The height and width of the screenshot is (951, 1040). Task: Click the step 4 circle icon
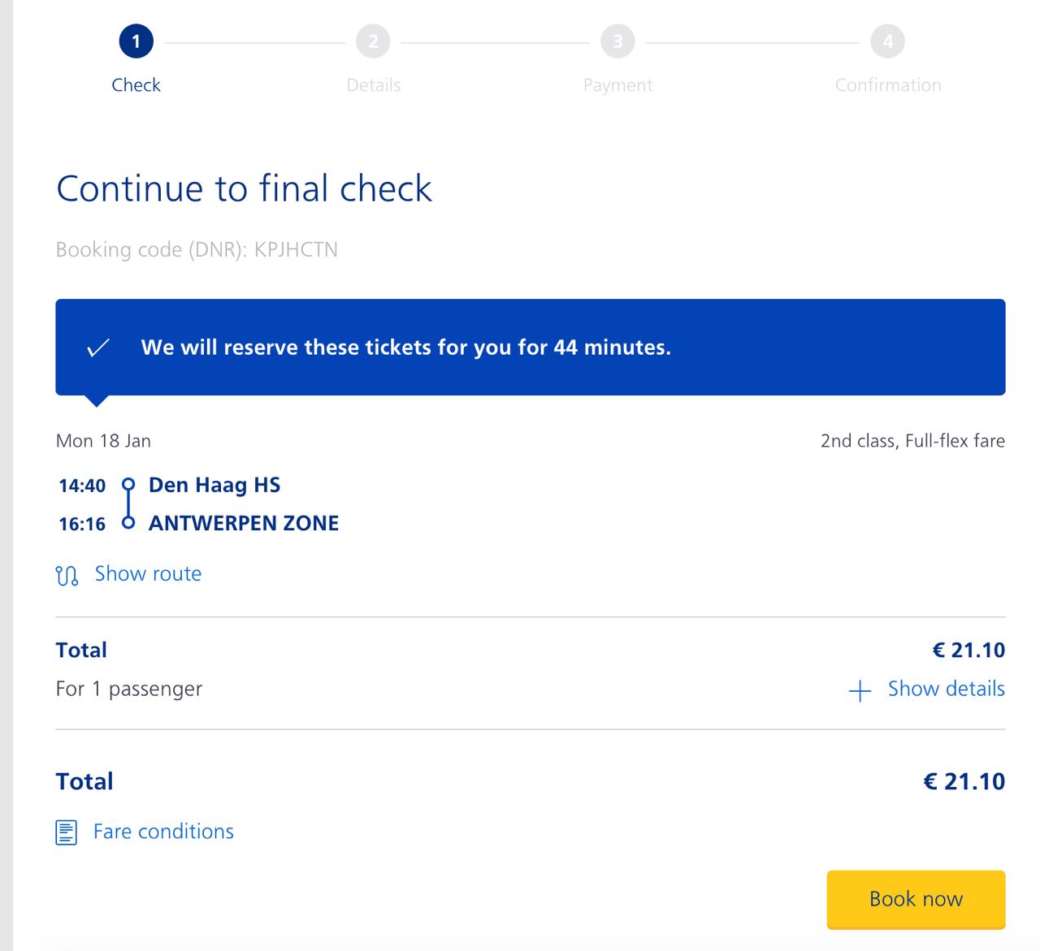point(887,41)
